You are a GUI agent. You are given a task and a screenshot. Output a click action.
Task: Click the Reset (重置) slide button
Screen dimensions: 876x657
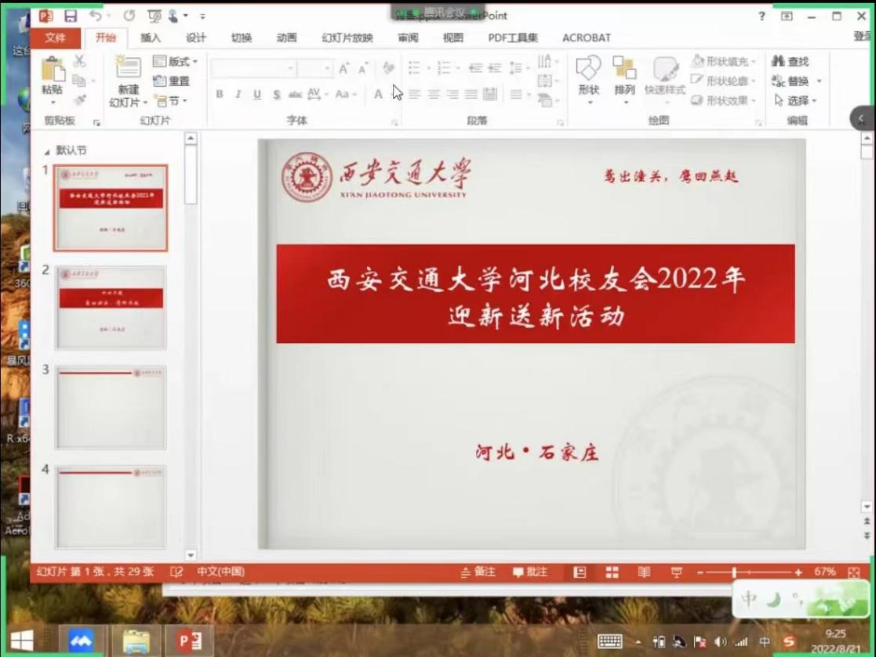pyautogui.click(x=172, y=81)
